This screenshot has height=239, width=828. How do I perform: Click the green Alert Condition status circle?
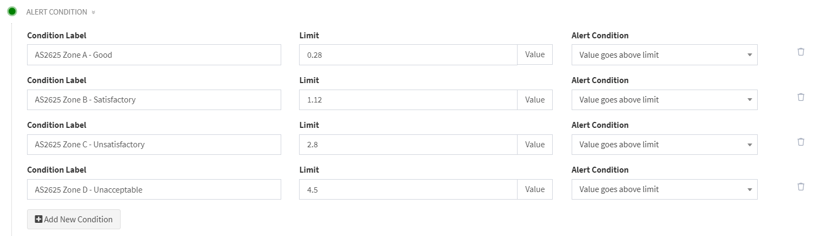pos(12,11)
